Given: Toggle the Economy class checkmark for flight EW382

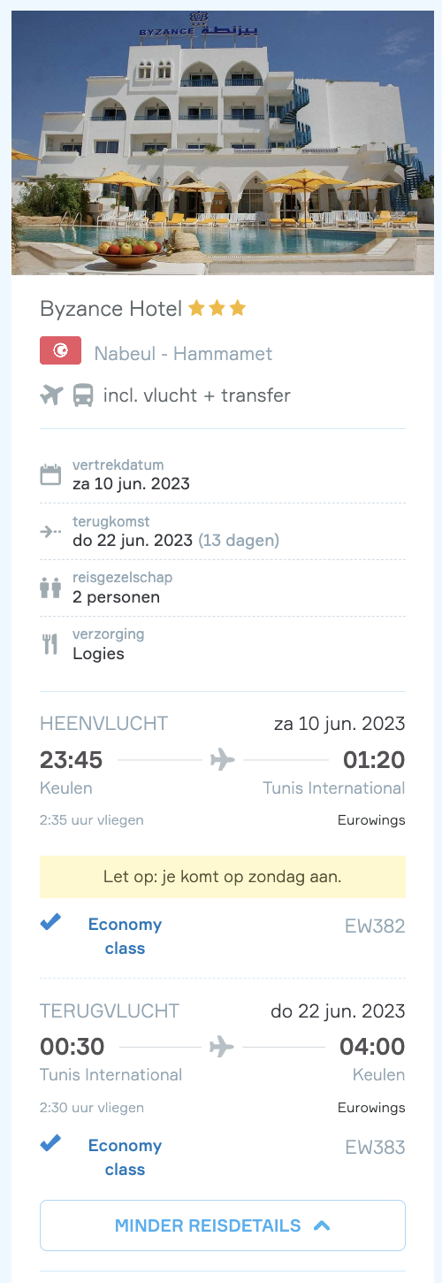Looking at the screenshot, I should point(50,923).
